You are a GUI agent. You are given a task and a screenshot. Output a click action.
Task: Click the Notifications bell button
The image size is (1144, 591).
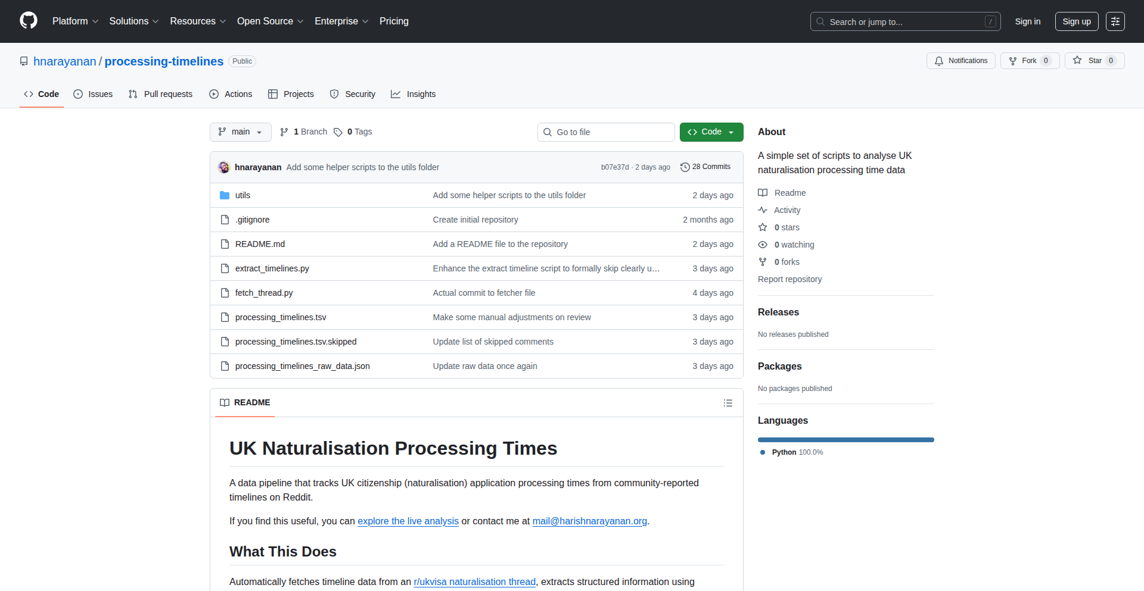(x=960, y=61)
